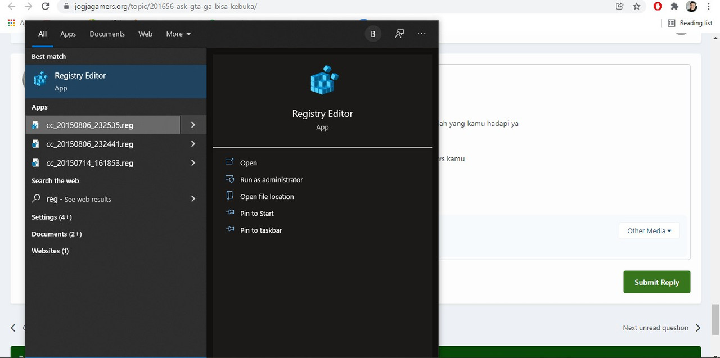
Task: Expand the Documents (2+) results group
Action: (x=57, y=234)
